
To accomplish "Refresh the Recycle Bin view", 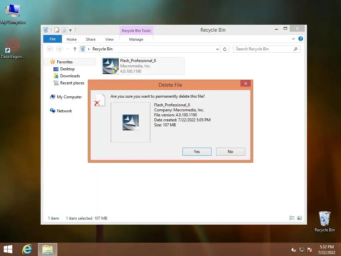I will [225, 49].
